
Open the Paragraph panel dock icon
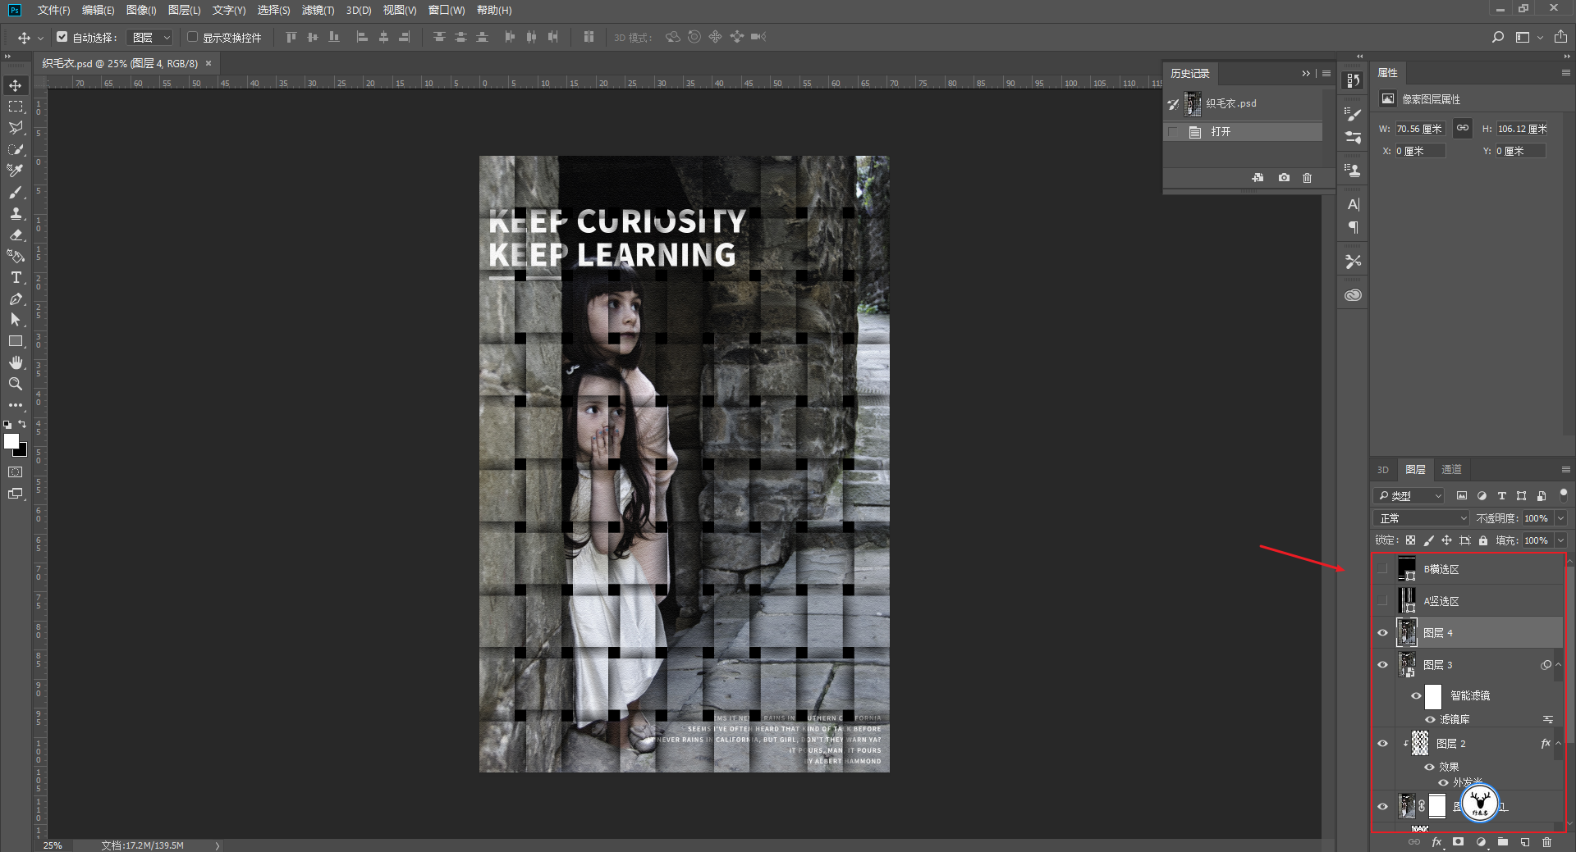pyautogui.click(x=1354, y=227)
